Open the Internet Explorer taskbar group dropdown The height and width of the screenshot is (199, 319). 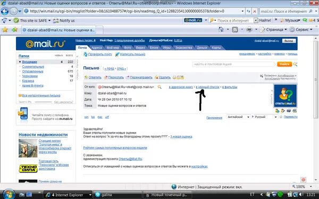point(90,195)
